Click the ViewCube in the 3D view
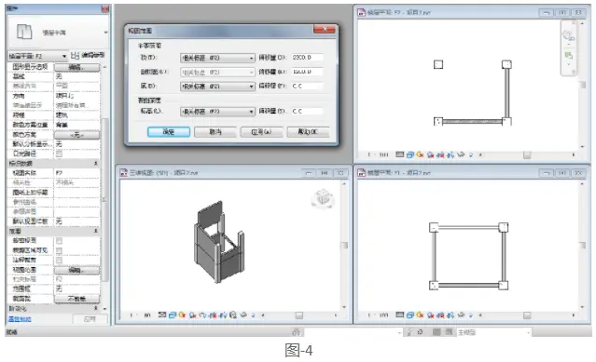The image size is (596, 362). pos(323,198)
